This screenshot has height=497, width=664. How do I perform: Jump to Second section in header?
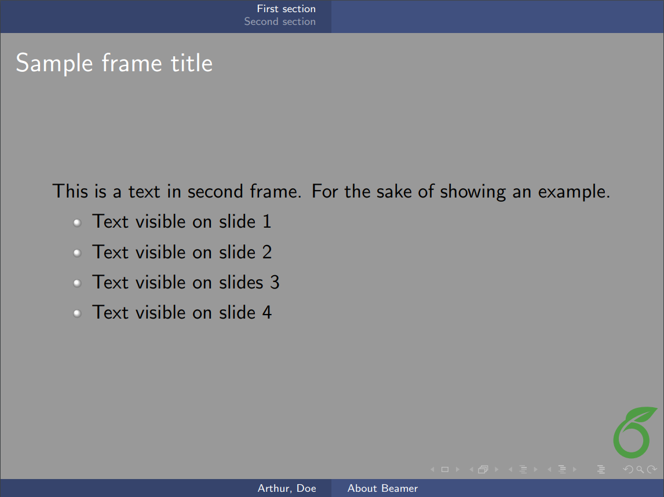(x=280, y=21)
